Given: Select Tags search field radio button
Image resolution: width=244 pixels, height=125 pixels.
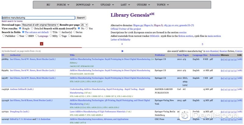Looking at the screenshot, I should tap(60, 36).
